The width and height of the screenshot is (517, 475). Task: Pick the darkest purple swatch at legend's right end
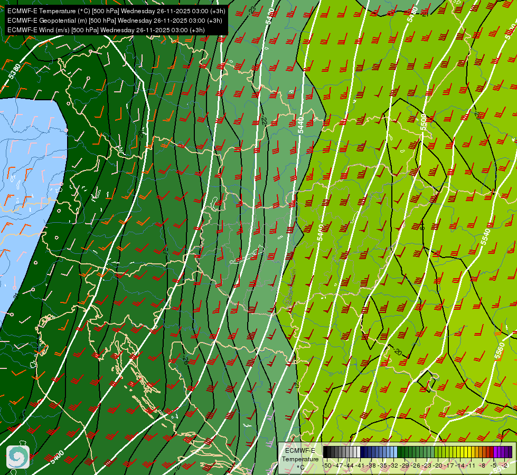tap(511, 452)
